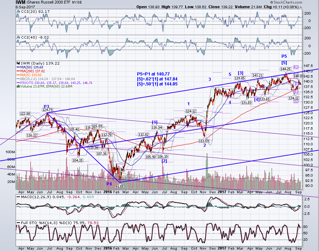Click the 113.59 price label
The image size is (319, 251).
tap(204, 141)
